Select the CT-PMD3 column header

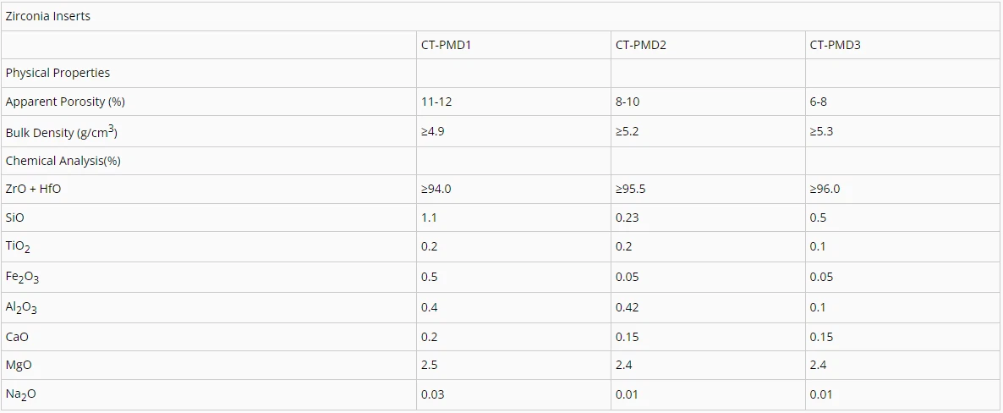(x=835, y=45)
